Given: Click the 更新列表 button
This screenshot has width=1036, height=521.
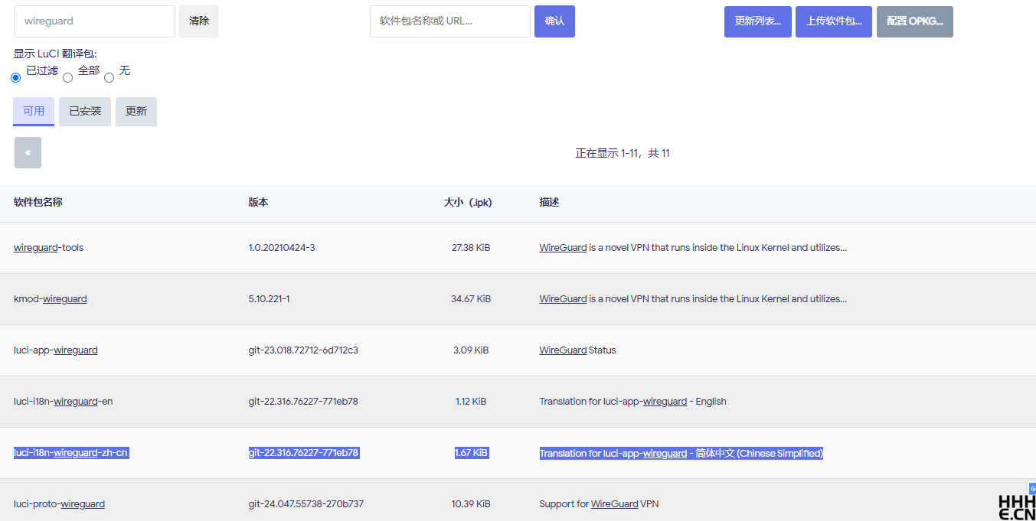Looking at the screenshot, I should [758, 21].
